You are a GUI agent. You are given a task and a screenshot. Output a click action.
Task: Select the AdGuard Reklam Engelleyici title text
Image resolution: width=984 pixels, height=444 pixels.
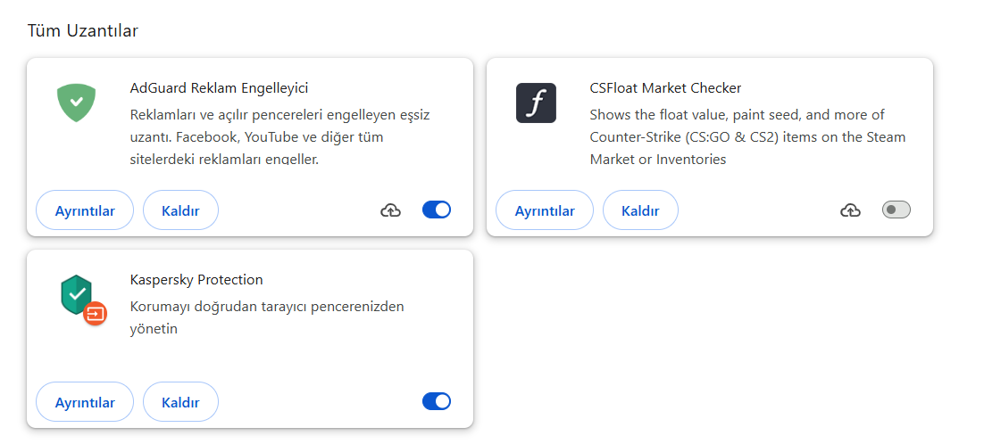219,88
